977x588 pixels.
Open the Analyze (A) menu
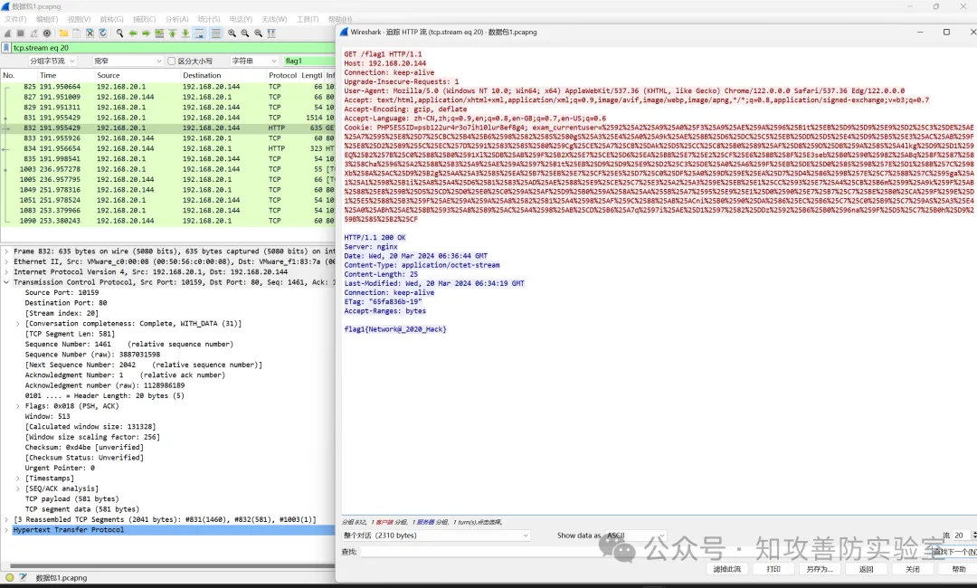177,19
